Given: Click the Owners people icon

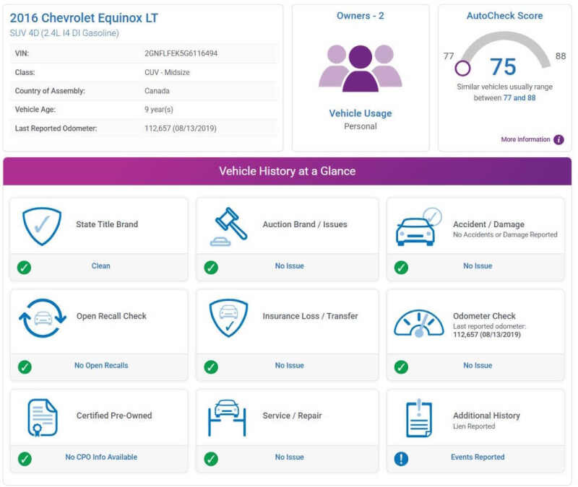Looking at the screenshot, I should (360, 68).
